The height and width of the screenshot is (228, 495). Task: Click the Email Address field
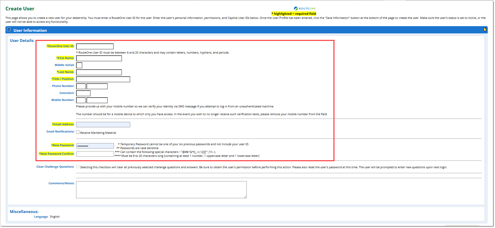tap(103, 124)
